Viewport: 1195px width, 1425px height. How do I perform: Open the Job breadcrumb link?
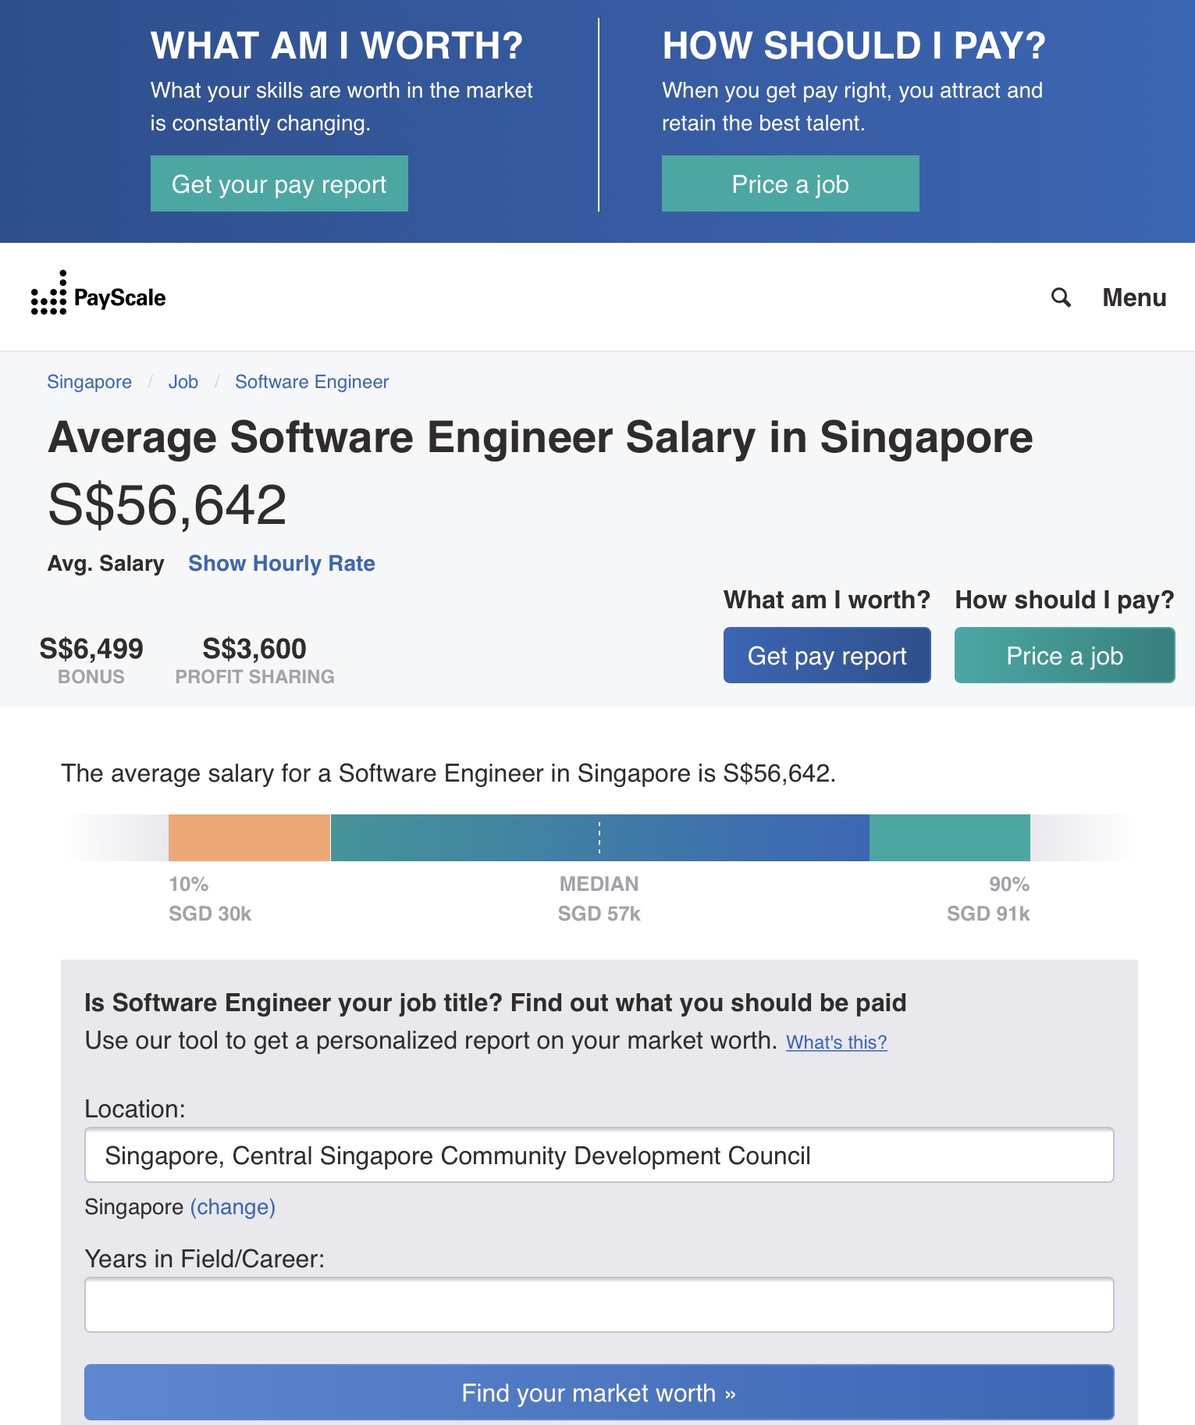183,382
